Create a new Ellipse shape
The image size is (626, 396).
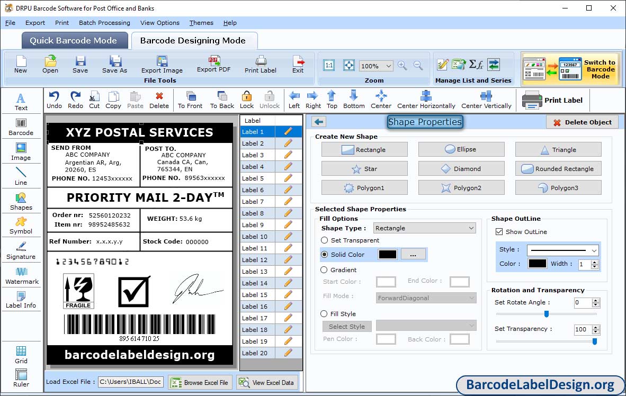click(x=461, y=149)
